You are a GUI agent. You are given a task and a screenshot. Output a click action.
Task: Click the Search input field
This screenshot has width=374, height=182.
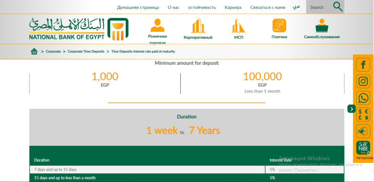tap(318, 7)
